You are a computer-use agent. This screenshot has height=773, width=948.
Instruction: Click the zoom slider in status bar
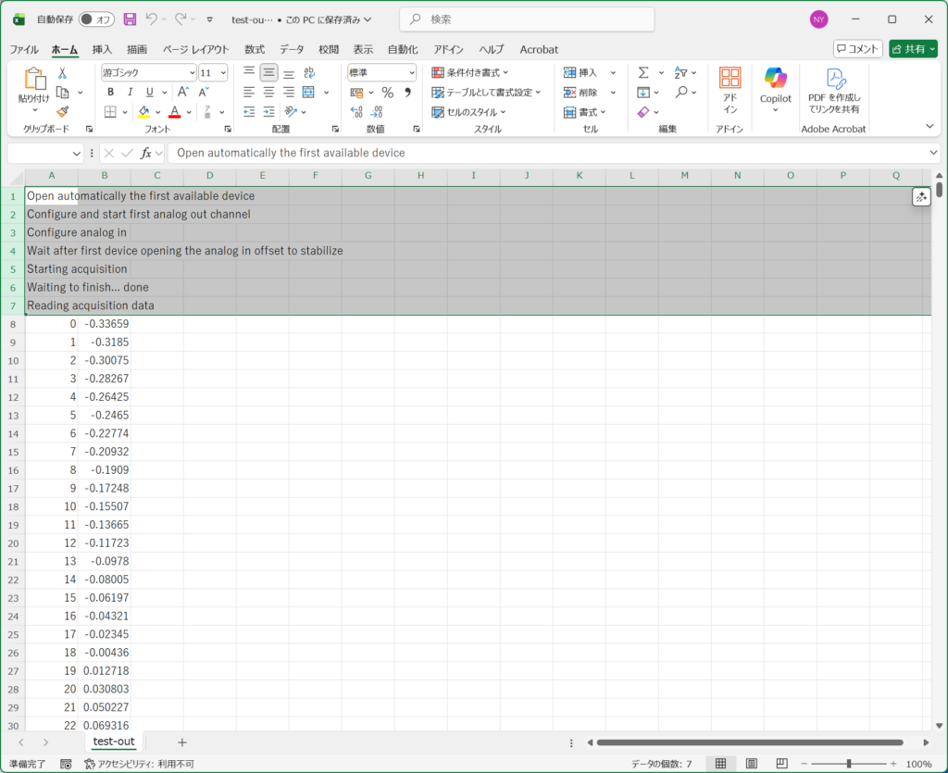(x=849, y=764)
